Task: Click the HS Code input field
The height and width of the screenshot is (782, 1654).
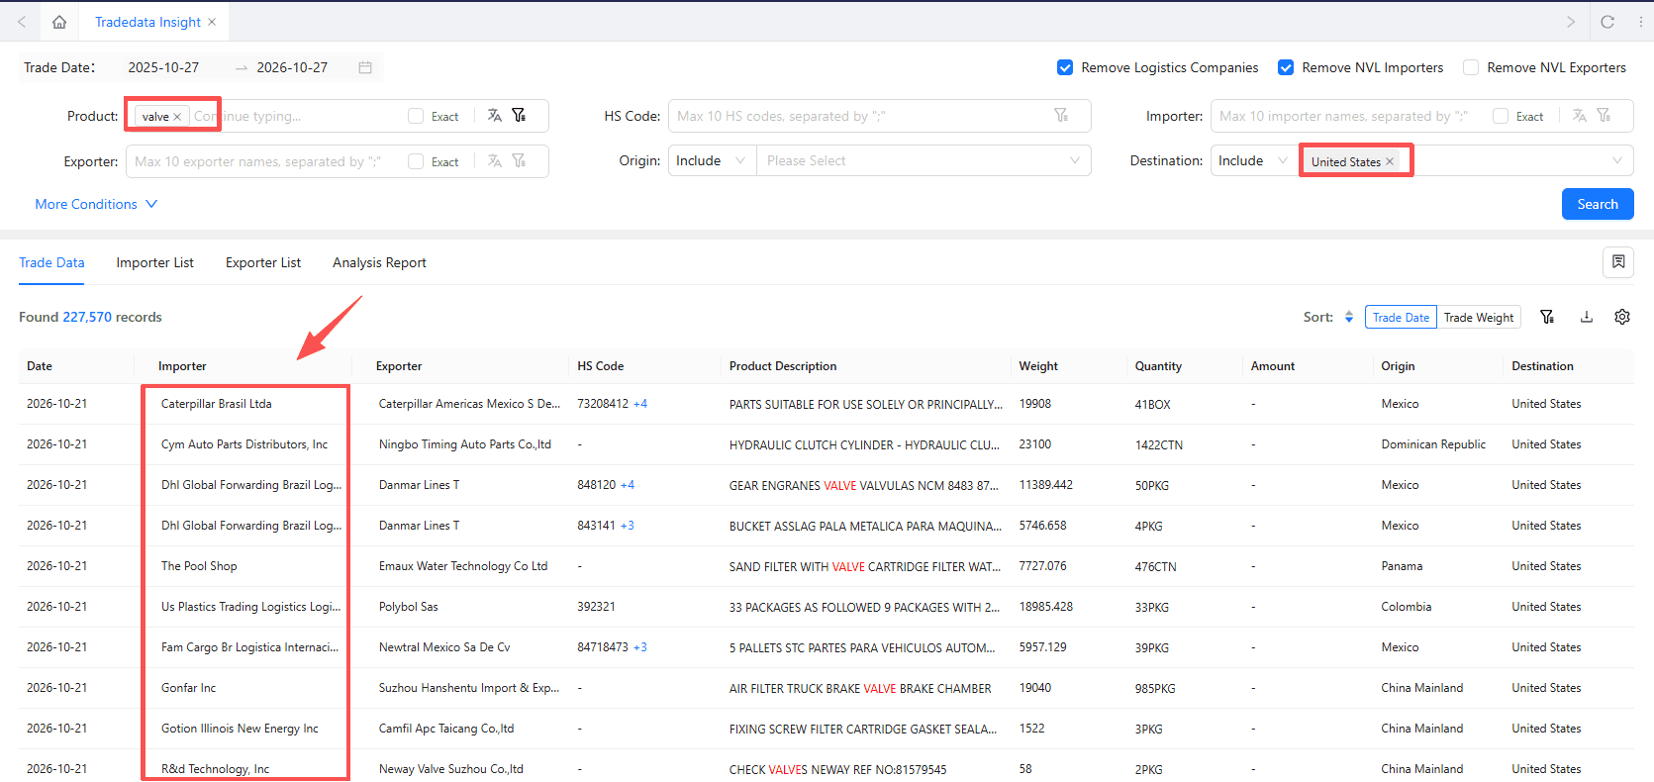Action: tap(861, 116)
